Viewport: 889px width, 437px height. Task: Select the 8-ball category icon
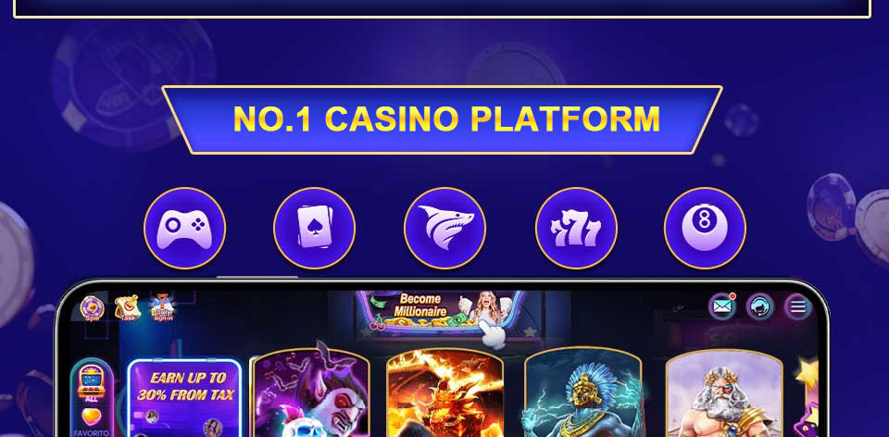click(706, 229)
